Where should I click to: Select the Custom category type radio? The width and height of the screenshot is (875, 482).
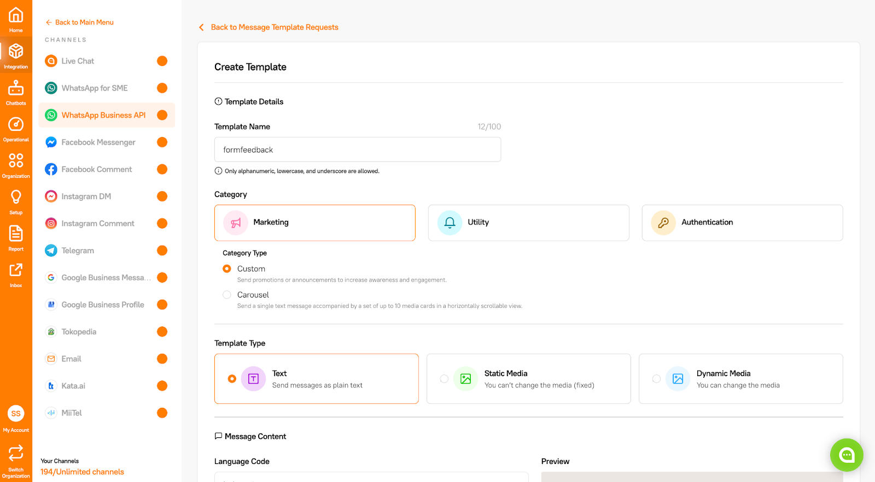pos(227,269)
